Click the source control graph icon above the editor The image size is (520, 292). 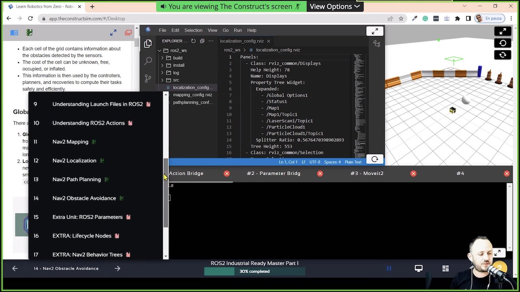click(376, 44)
